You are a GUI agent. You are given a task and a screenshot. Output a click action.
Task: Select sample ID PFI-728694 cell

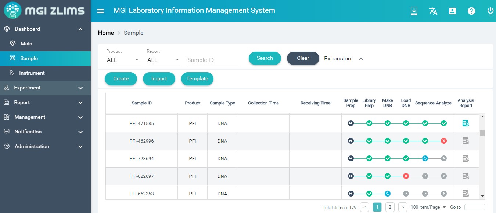point(142,159)
